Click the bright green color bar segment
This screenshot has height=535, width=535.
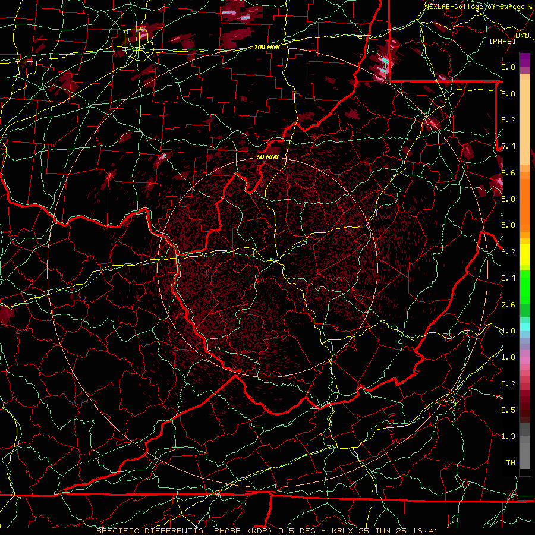pyautogui.click(x=525, y=287)
